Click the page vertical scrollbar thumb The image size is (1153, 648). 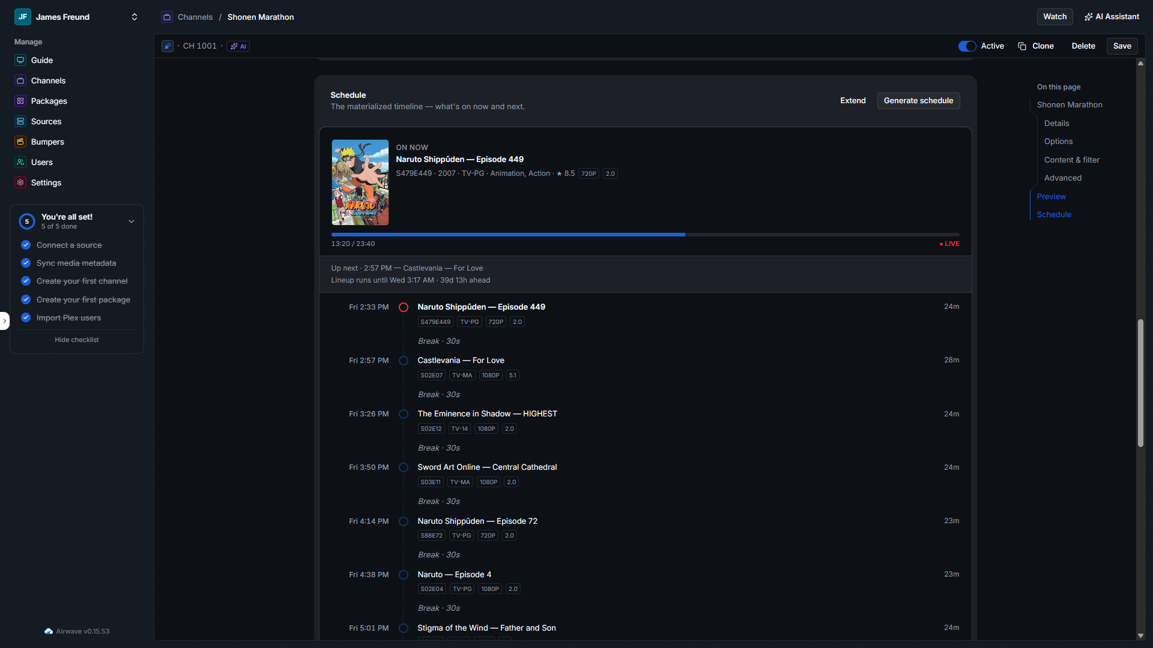point(1140,383)
